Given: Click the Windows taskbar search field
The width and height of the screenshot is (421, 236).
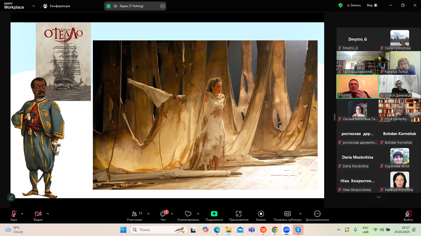Looking at the screenshot, I should [x=158, y=230].
